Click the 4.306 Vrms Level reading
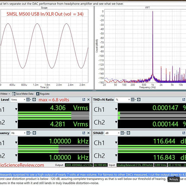The width and height of the screenshot is (186, 186). click(x=69, y=108)
